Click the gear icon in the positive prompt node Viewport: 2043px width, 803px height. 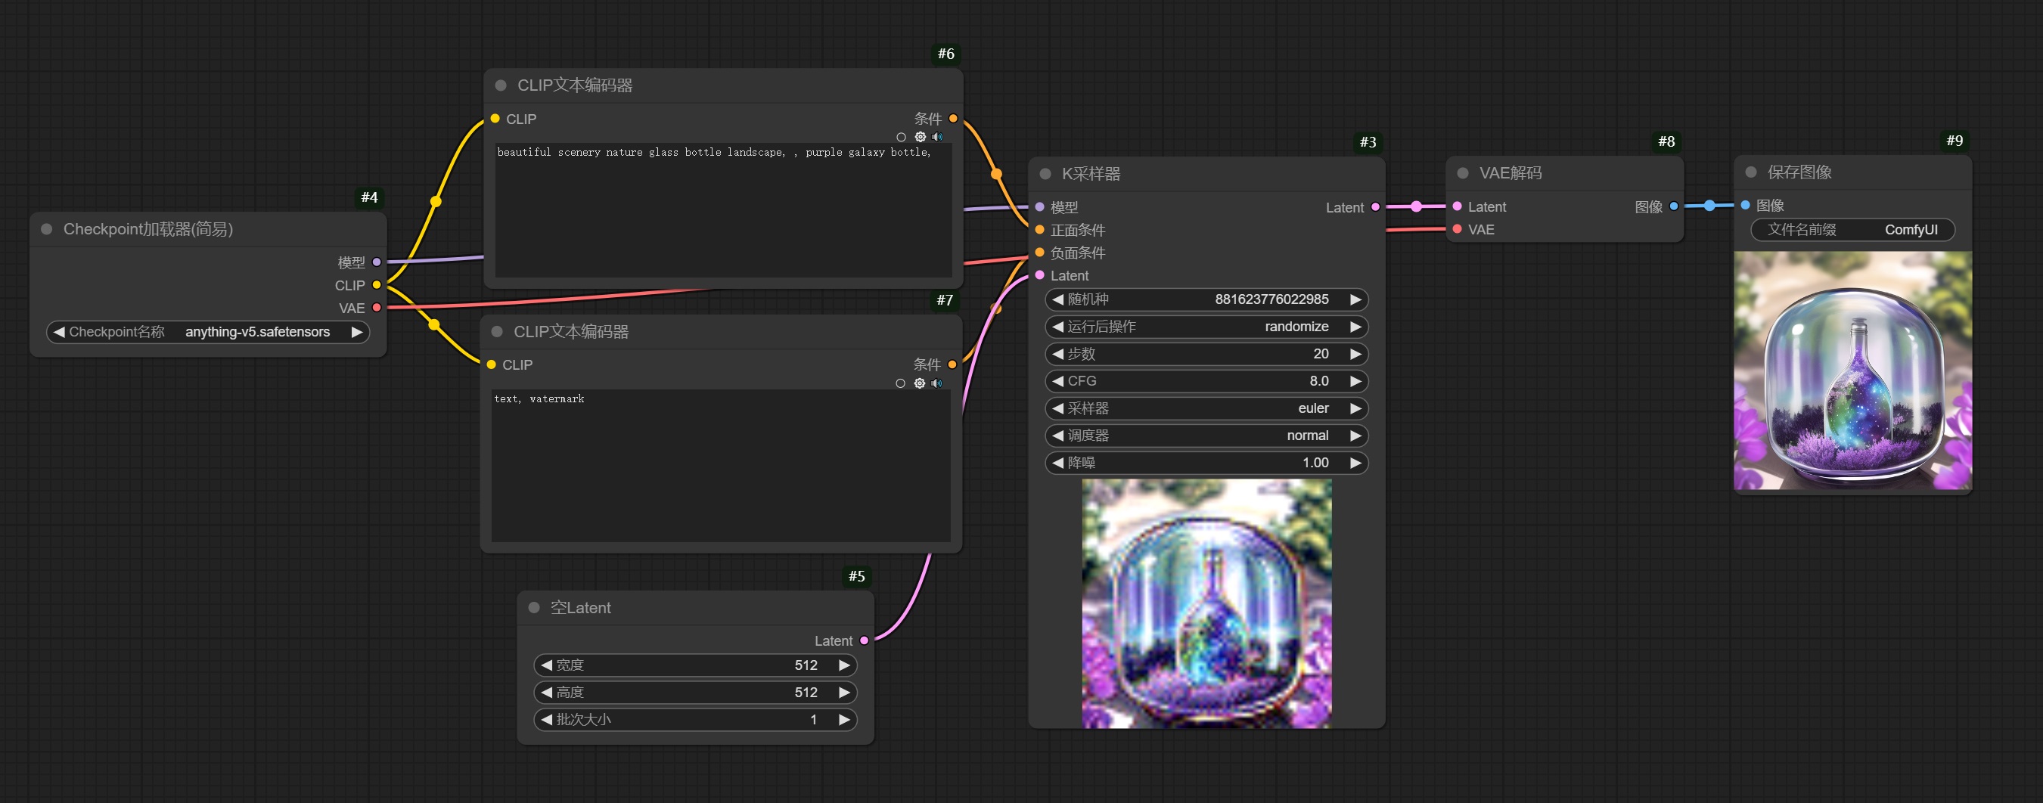click(x=920, y=137)
